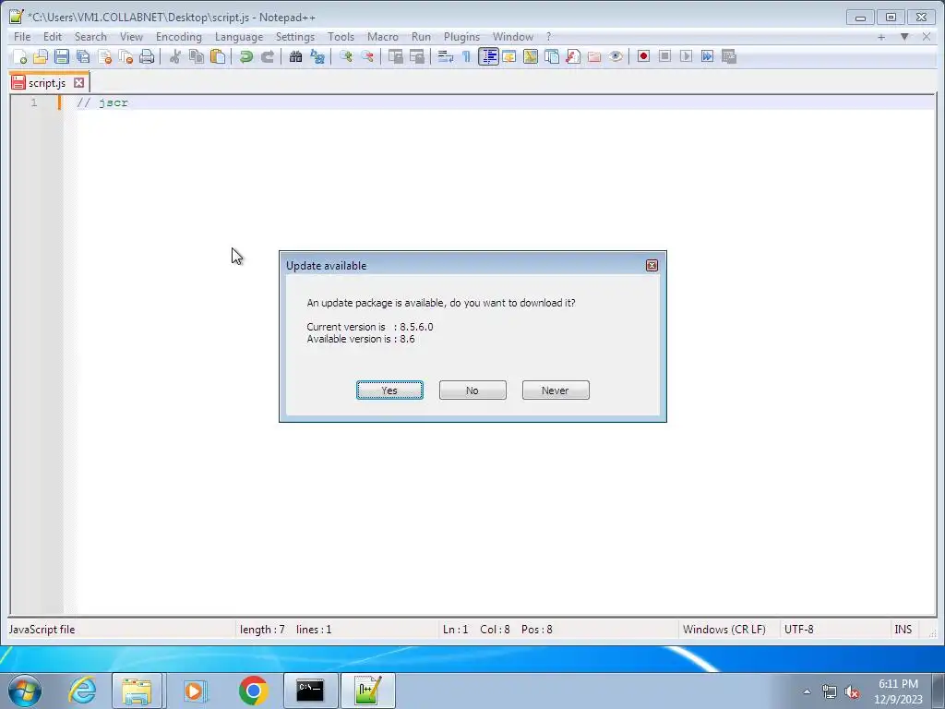945x709 pixels.
Task: Open the Macro menu
Action: click(383, 37)
